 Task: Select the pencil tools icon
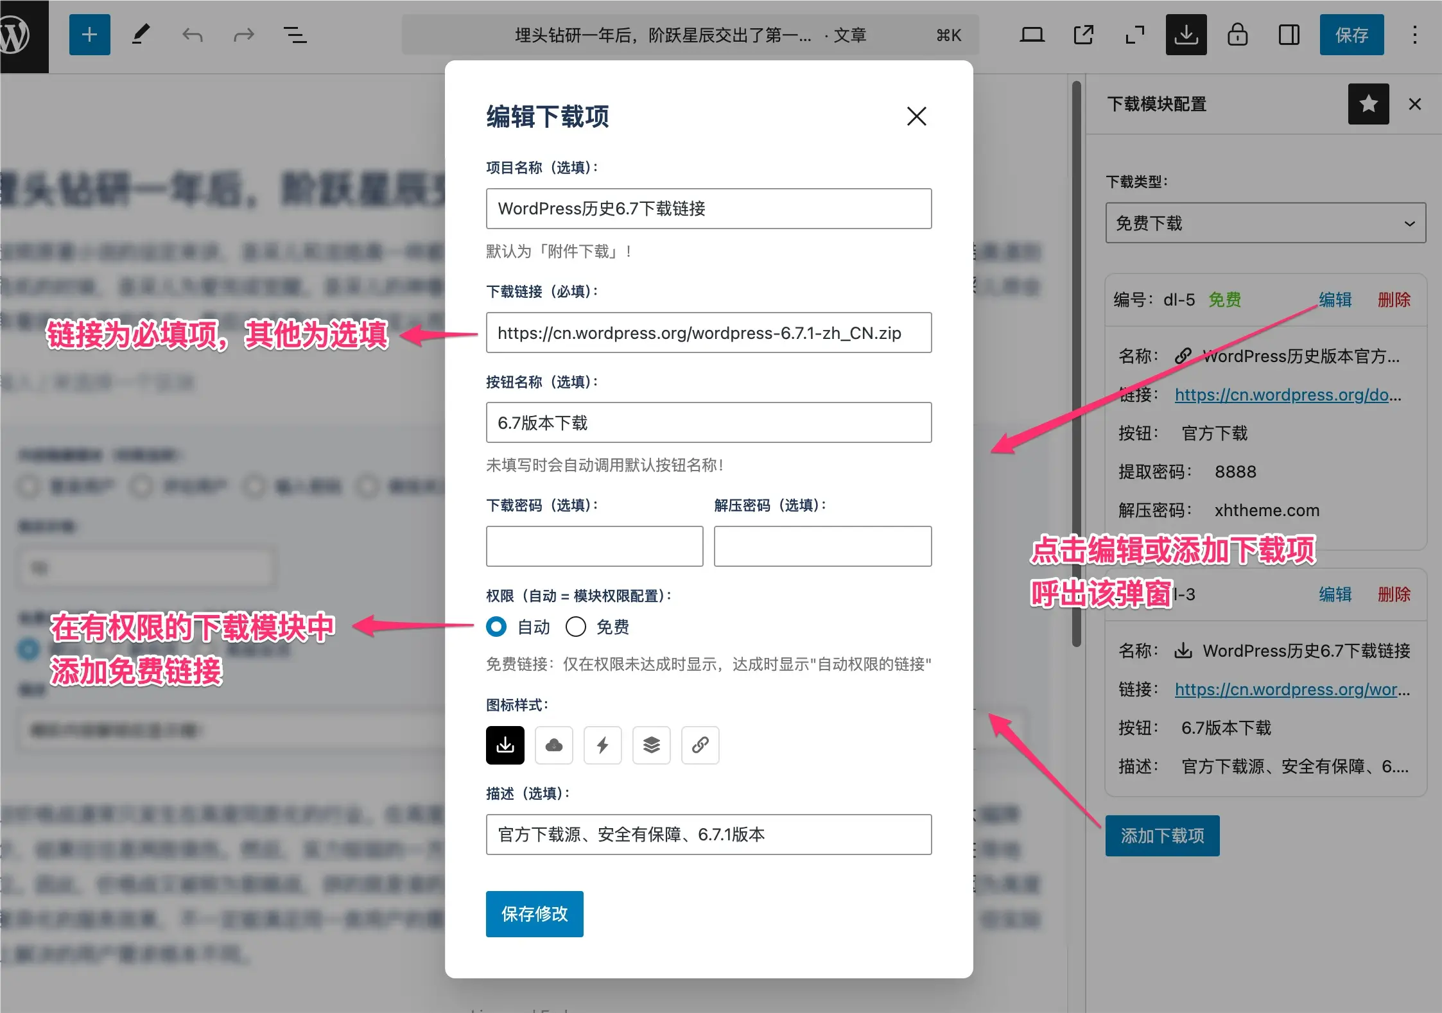pos(141,35)
